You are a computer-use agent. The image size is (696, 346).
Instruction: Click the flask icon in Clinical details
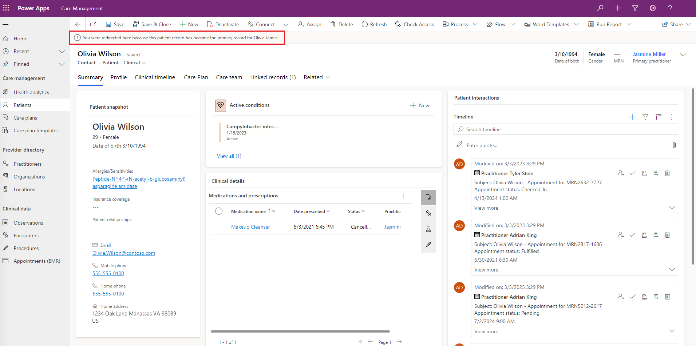[428, 229]
